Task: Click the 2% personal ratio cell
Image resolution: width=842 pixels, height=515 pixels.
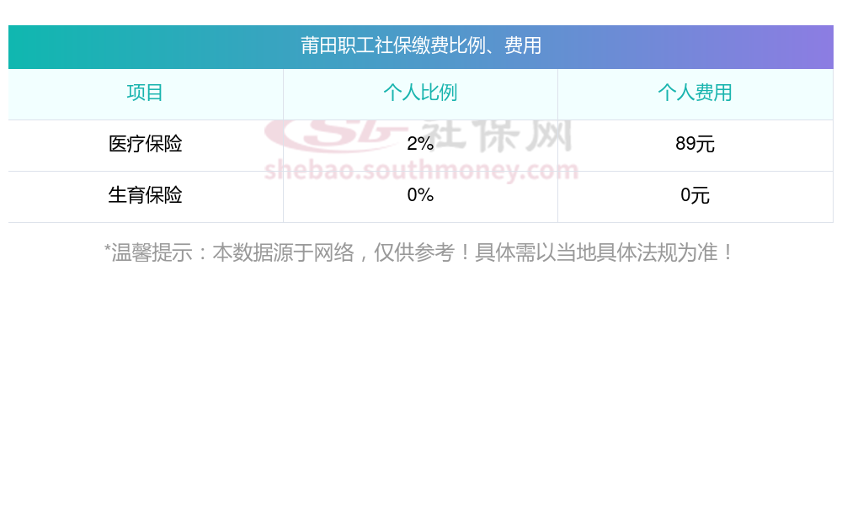Action: (x=420, y=145)
